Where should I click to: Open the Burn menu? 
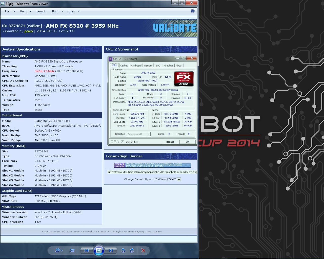click(55, 11)
